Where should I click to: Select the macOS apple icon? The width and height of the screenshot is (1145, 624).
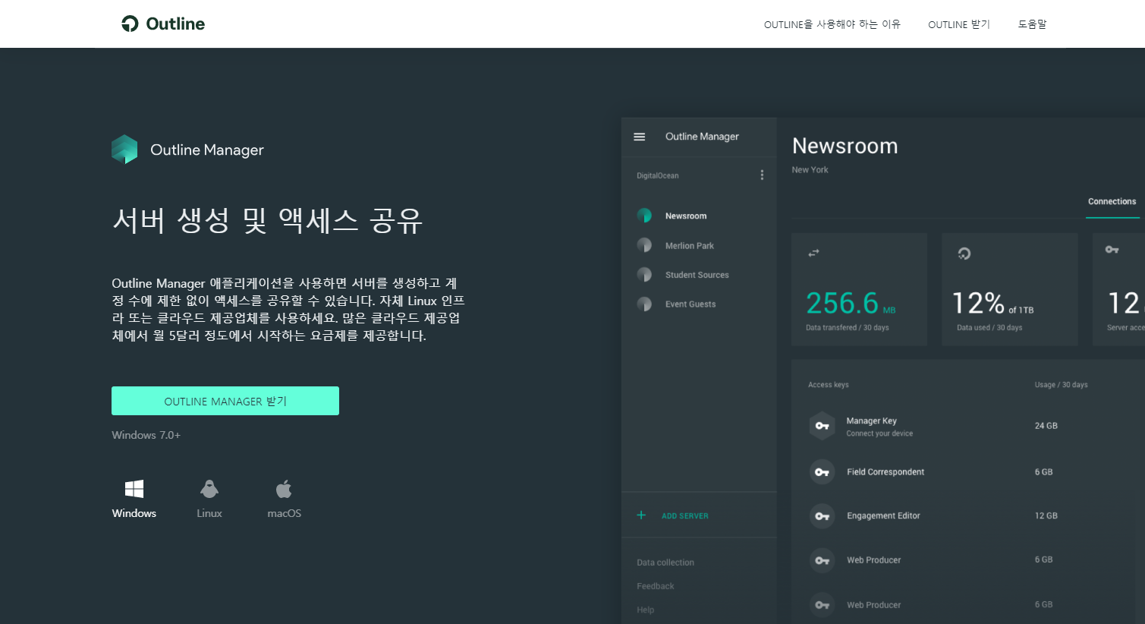coord(284,489)
